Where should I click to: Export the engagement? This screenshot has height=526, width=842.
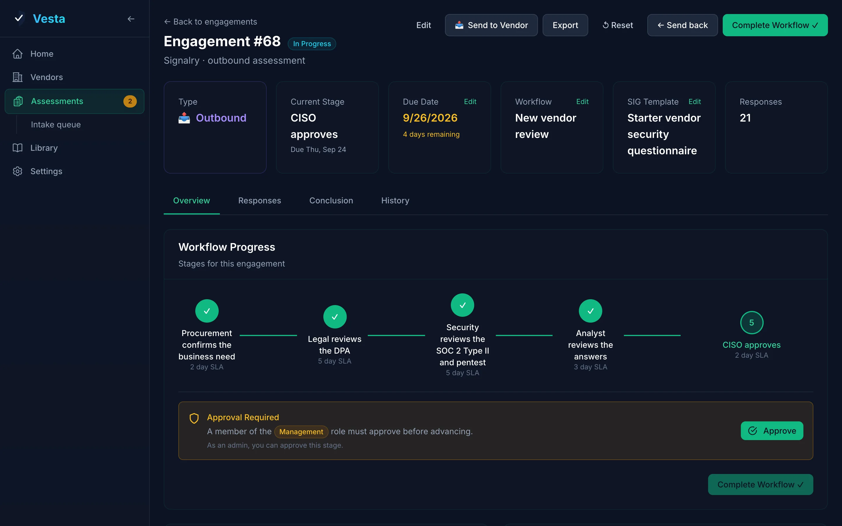pyautogui.click(x=565, y=25)
